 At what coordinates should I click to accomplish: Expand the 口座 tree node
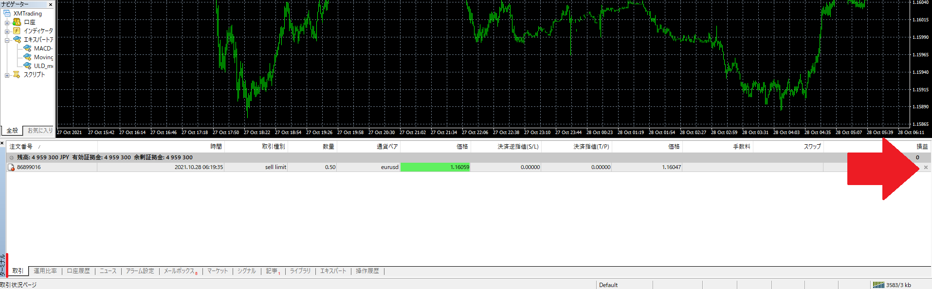pos(7,22)
